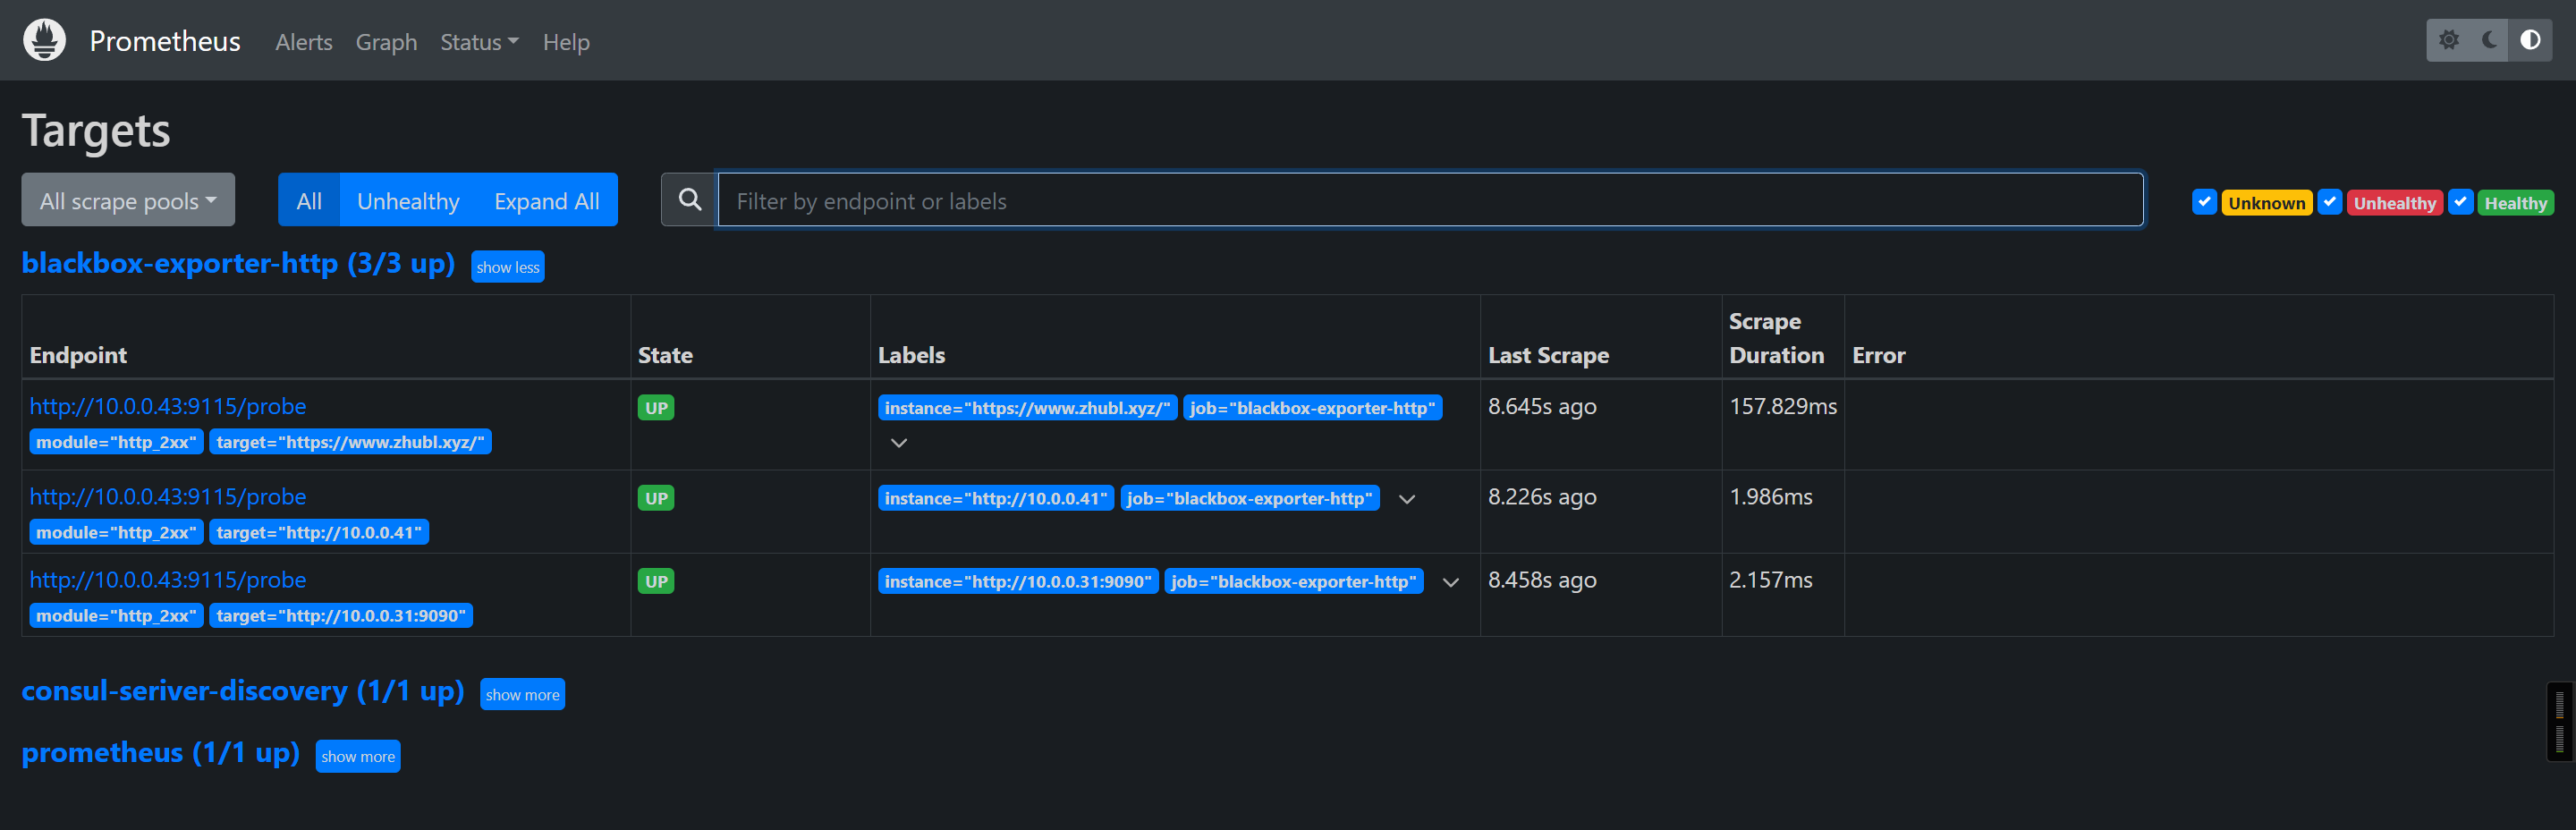This screenshot has height=830, width=2576.
Task: Click the search magnifier icon
Action: tap(690, 199)
